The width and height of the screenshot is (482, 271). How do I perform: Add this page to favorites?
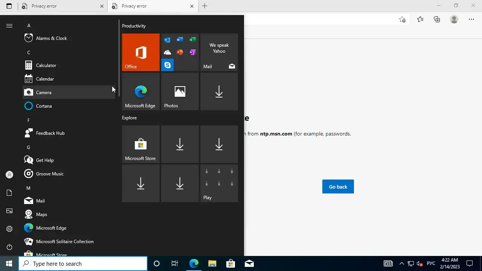point(402,20)
